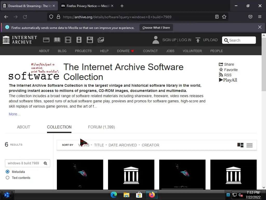The width and height of the screenshot is (266, 200).
Task: Focus the Internet Archive Search box
Action: click(x=239, y=40)
